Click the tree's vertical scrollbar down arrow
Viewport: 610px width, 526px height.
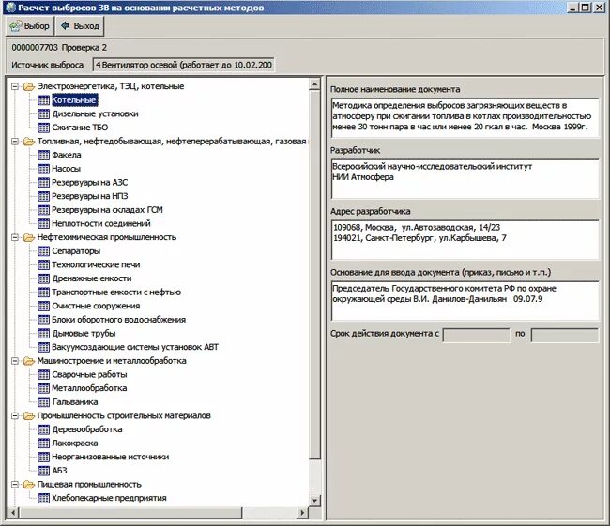314,501
